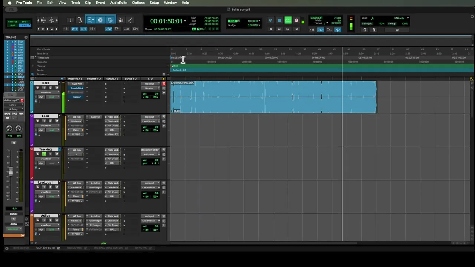Open SmackAttck insert on Beat track
475x267 pixels.
point(77,88)
